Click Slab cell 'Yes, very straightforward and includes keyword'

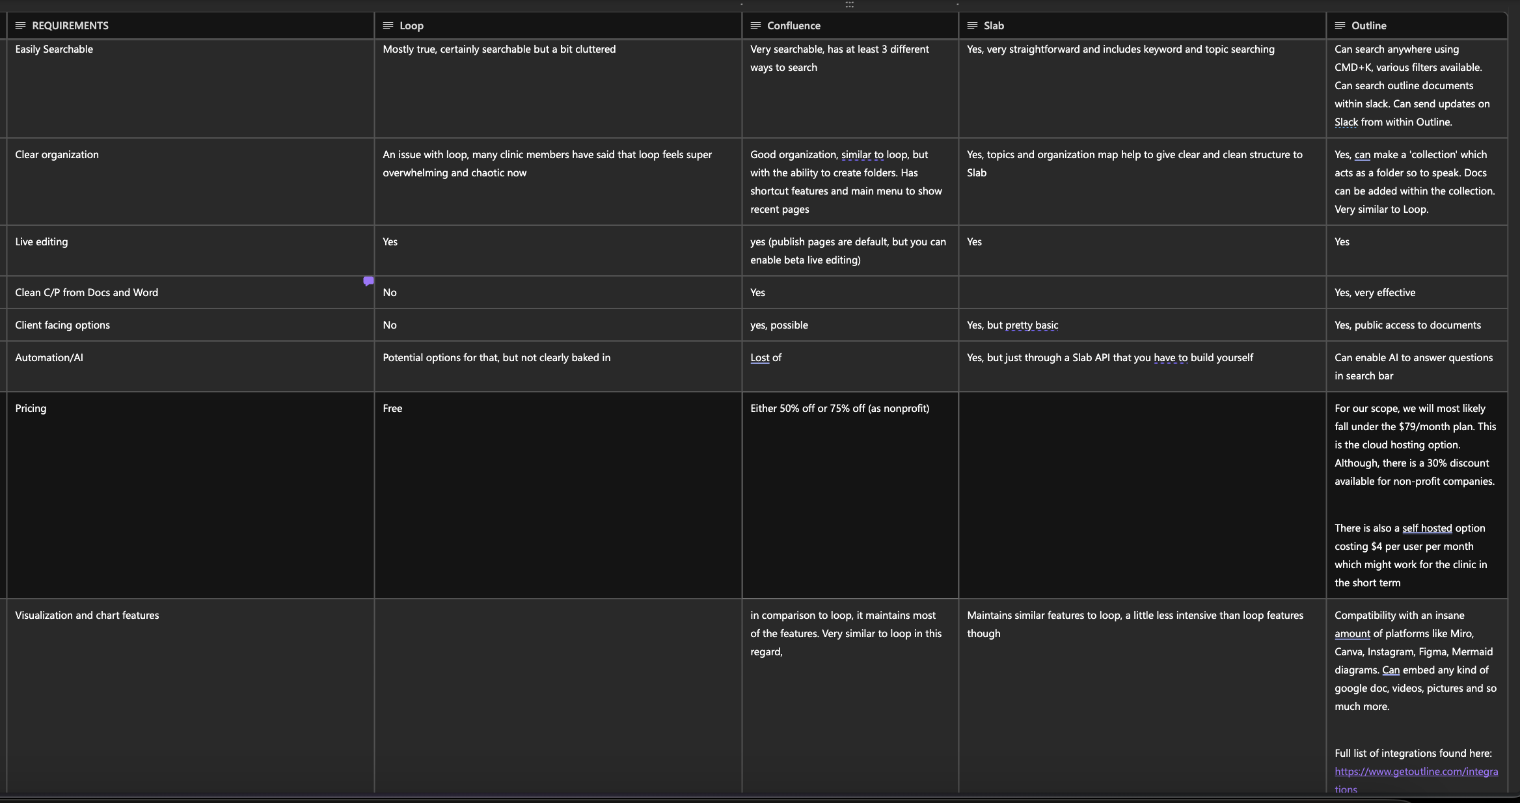click(x=1143, y=88)
